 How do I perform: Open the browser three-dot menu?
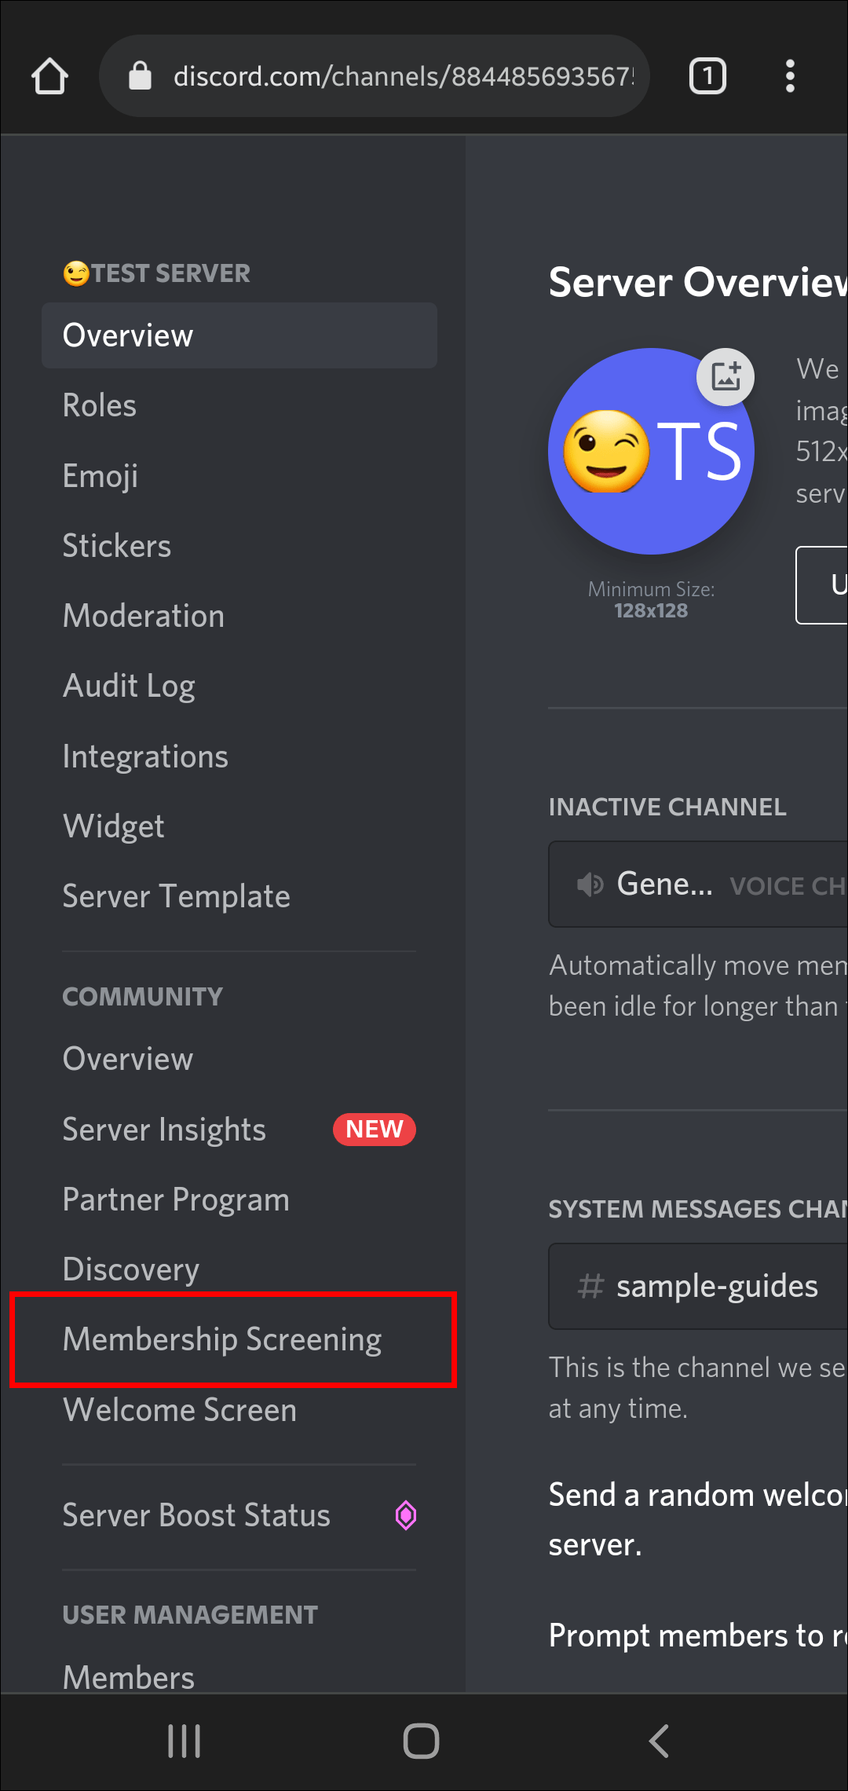click(790, 75)
